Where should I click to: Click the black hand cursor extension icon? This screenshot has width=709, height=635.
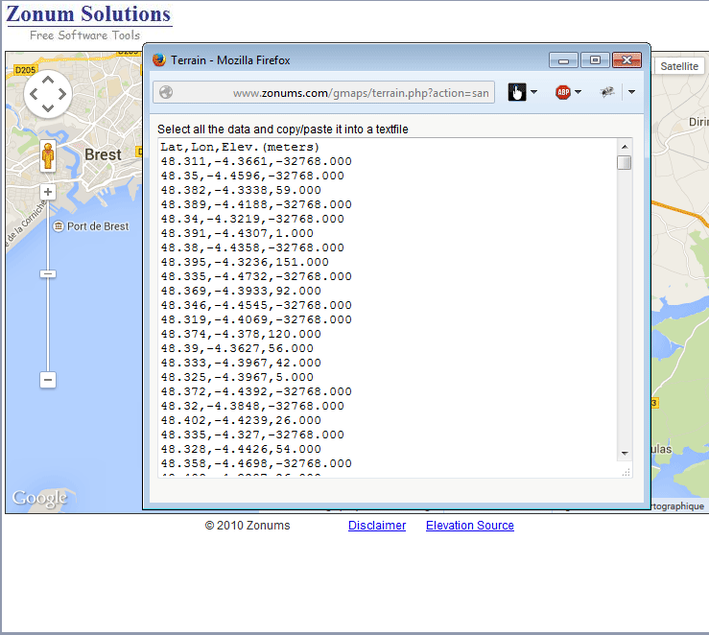click(x=517, y=92)
